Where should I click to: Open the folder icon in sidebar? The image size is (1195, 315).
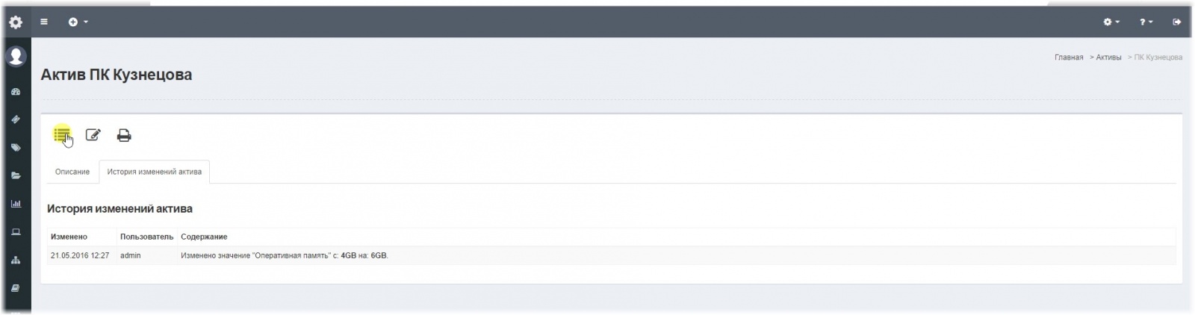point(16,176)
